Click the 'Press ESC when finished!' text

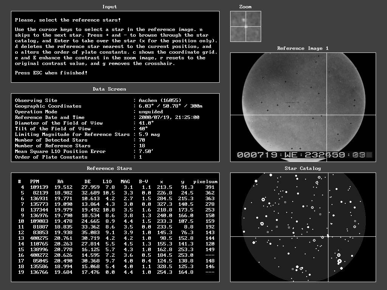51,73
